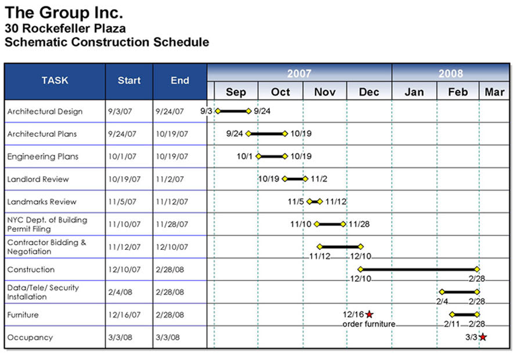Click the red star at 12/16 order furniture
The height and width of the screenshot is (353, 513).
[370, 314]
